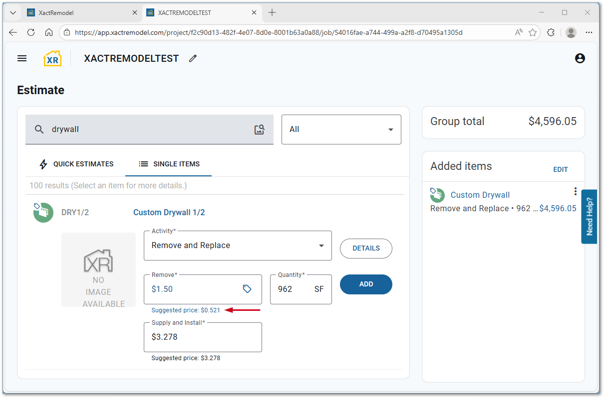
Task: Click the pencil icon to rename project
Action: (x=193, y=58)
